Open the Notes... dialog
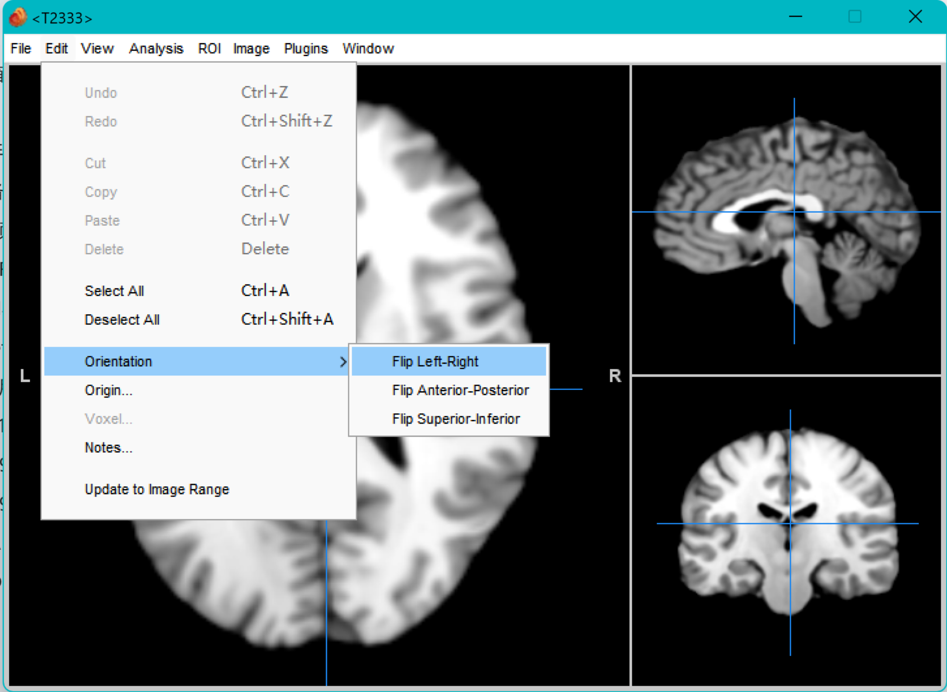Screen dimensions: 947x692 tap(108, 447)
